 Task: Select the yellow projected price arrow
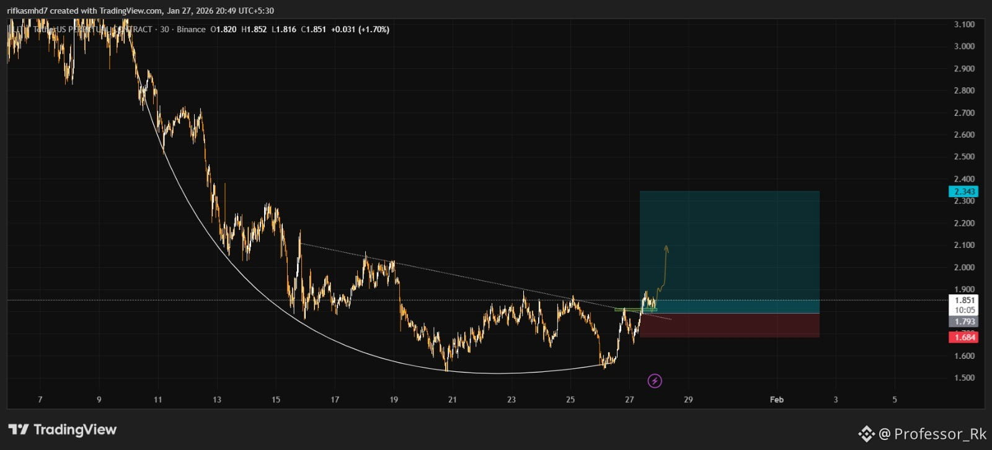pos(664,268)
